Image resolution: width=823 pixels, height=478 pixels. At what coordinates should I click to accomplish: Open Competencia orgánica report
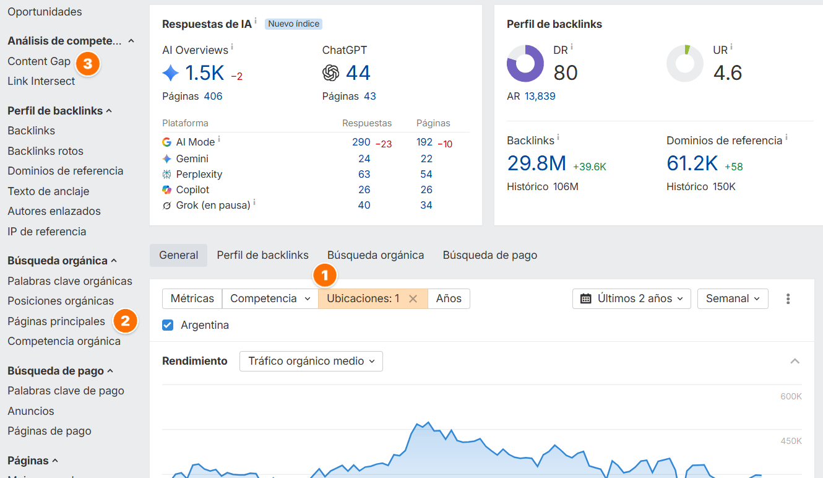tap(64, 341)
